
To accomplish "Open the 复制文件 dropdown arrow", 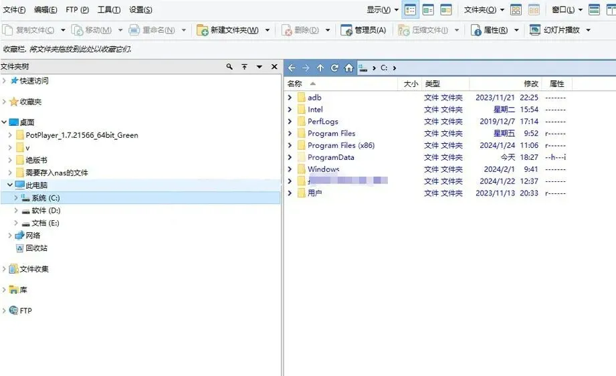I will click(x=63, y=30).
